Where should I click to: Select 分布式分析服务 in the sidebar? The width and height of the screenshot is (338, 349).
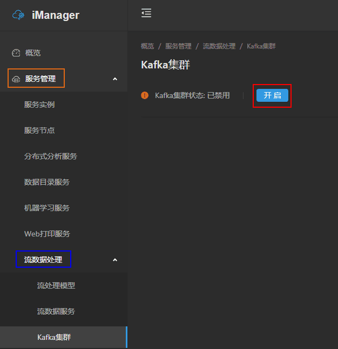(x=51, y=156)
